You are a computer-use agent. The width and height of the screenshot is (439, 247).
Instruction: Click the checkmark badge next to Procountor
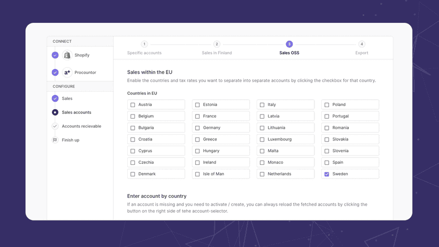pyautogui.click(x=55, y=73)
